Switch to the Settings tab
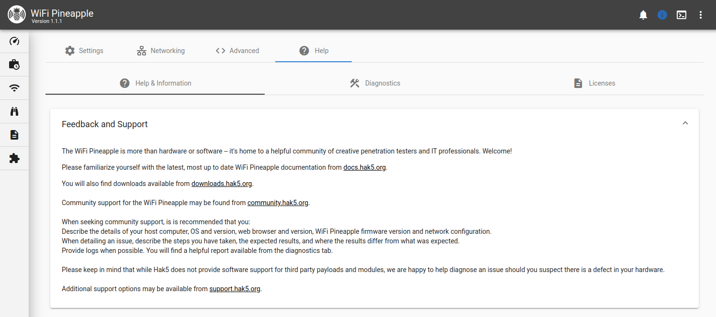Image resolution: width=716 pixels, height=317 pixels. pos(84,51)
